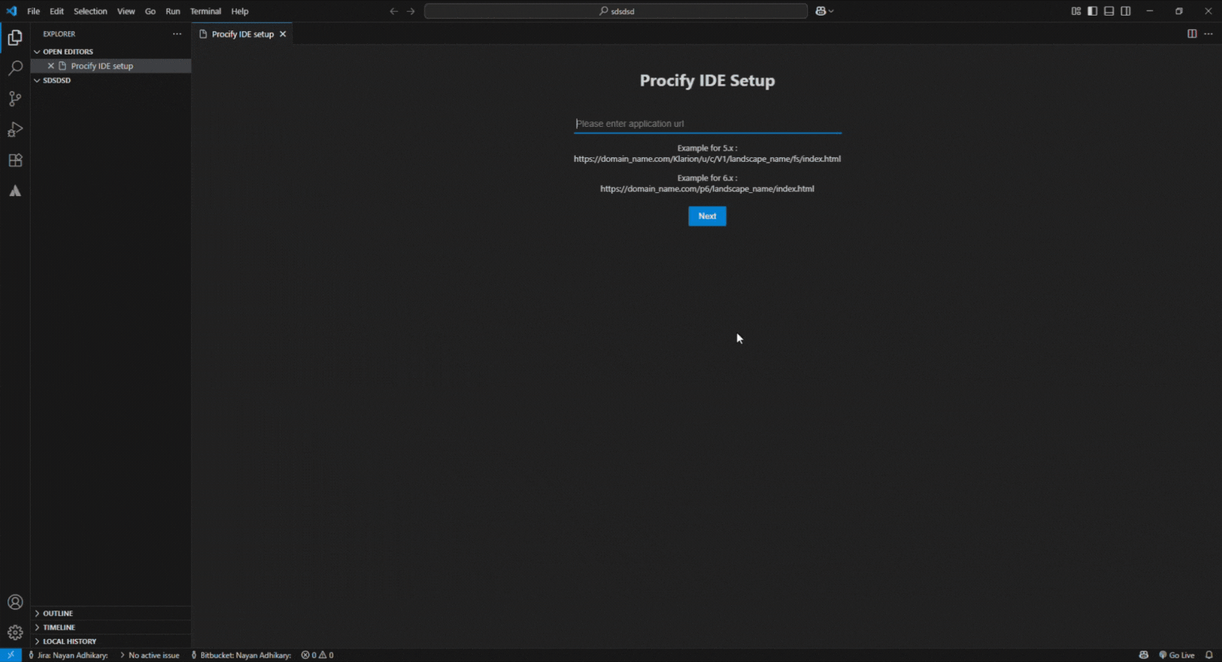Click No active issue status item

tap(150, 655)
